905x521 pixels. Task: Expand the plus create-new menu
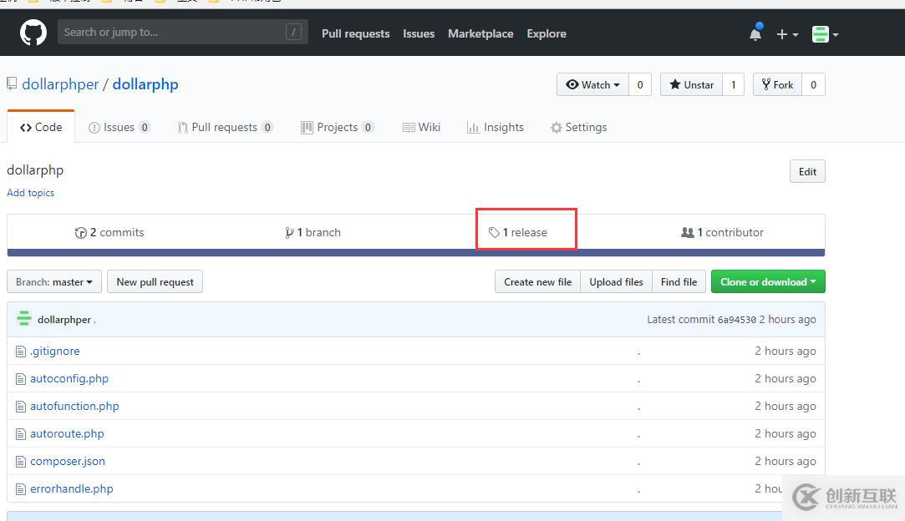[787, 34]
